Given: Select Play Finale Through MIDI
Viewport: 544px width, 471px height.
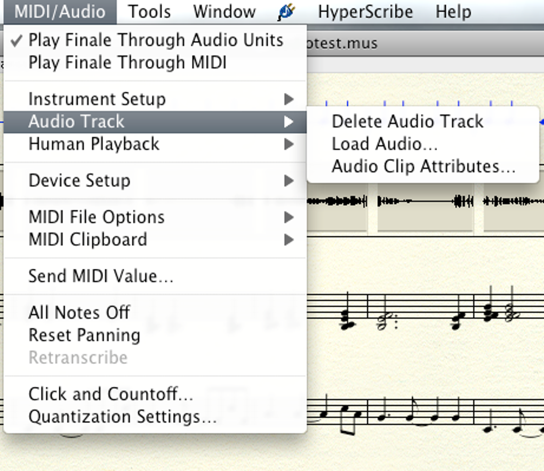Looking at the screenshot, I should click(155, 62).
